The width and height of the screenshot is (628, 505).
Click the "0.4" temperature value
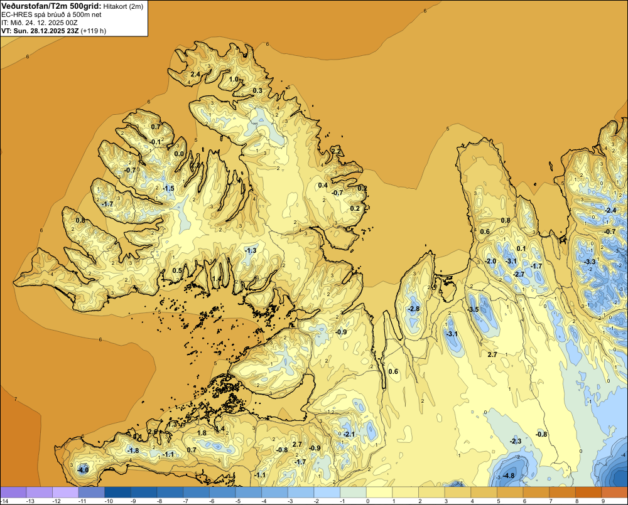point(323,185)
